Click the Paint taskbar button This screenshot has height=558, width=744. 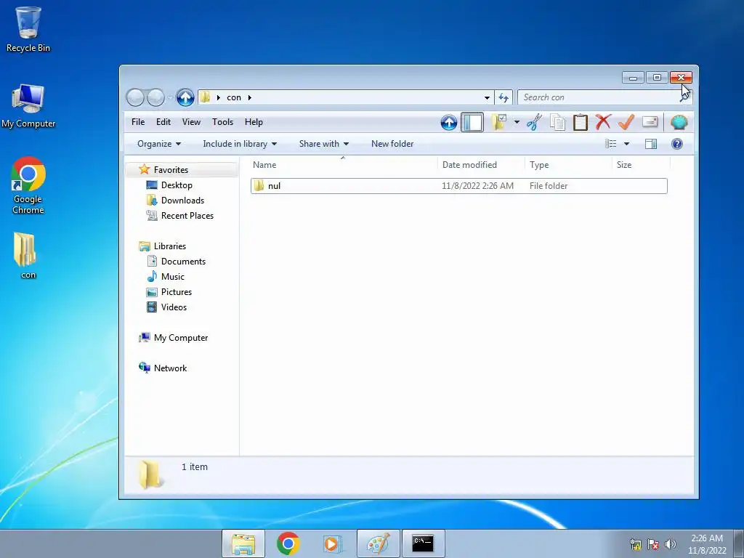(378, 543)
